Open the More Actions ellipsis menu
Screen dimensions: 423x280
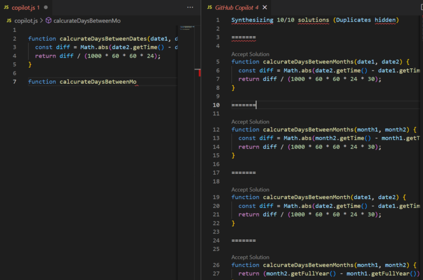coord(190,7)
